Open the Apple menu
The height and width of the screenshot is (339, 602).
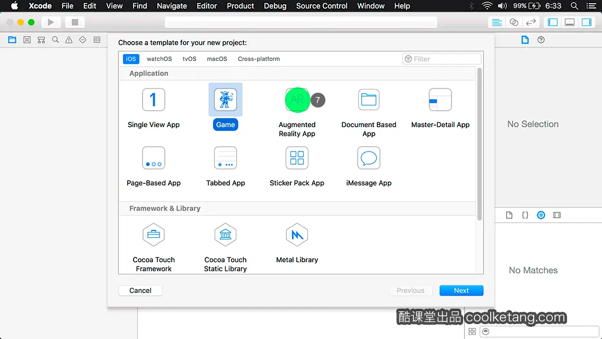[15, 6]
